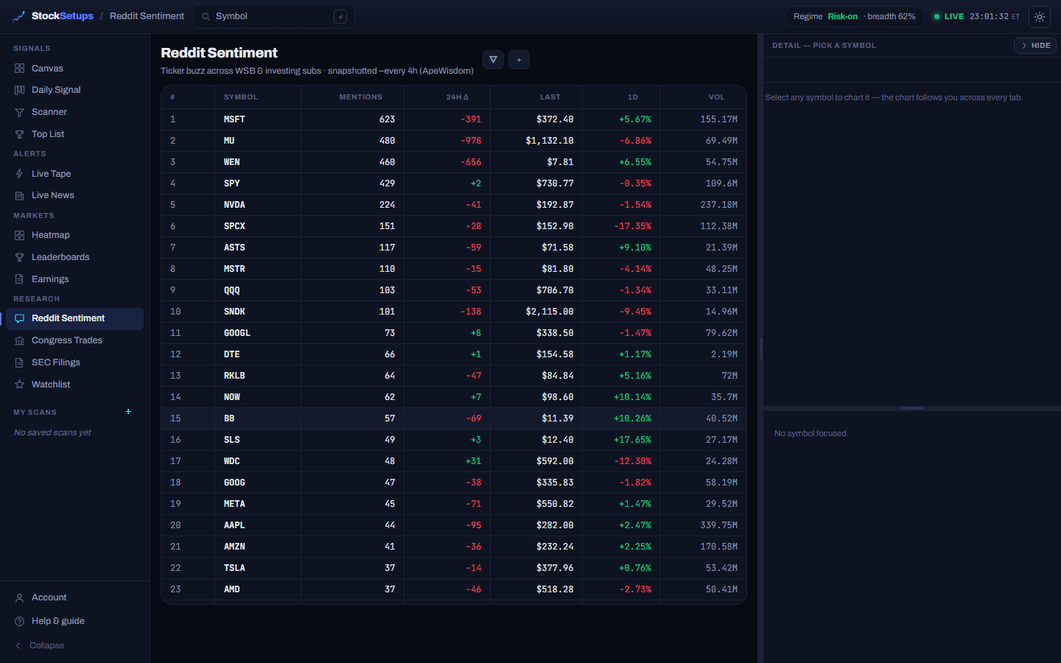This screenshot has height=663, width=1061.
Task: Open Scanner from the sidebar
Action: tap(74, 112)
